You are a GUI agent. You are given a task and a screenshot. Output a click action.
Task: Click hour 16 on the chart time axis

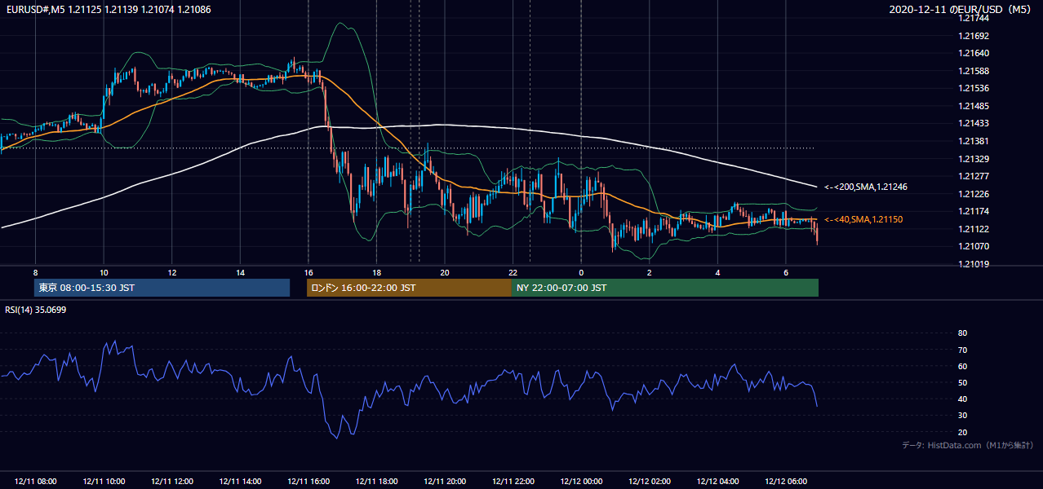(308, 271)
